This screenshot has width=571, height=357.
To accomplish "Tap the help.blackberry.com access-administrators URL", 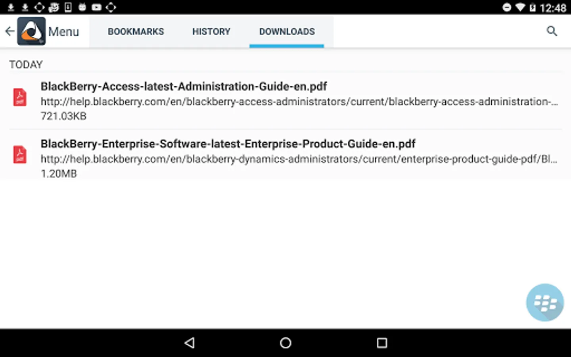I will (299, 102).
